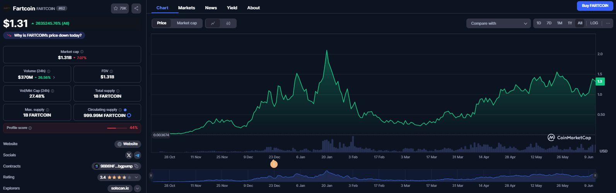Click the share icon next to watchlist
The height and width of the screenshot is (193, 616).
point(136,8)
